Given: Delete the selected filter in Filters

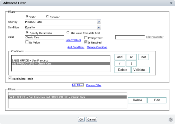Looking at the screenshot, I should click(137, 100).
